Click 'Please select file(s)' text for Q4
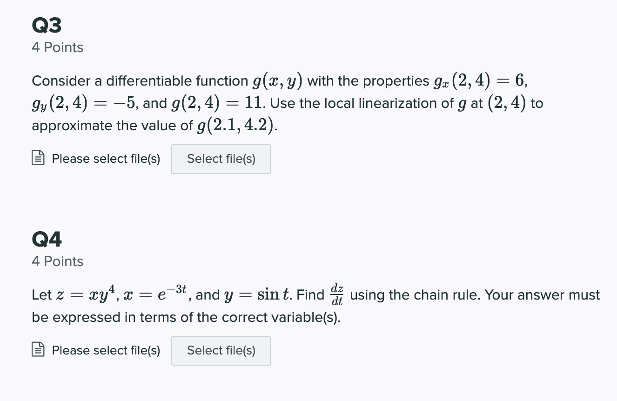 [x=106, y=350]
